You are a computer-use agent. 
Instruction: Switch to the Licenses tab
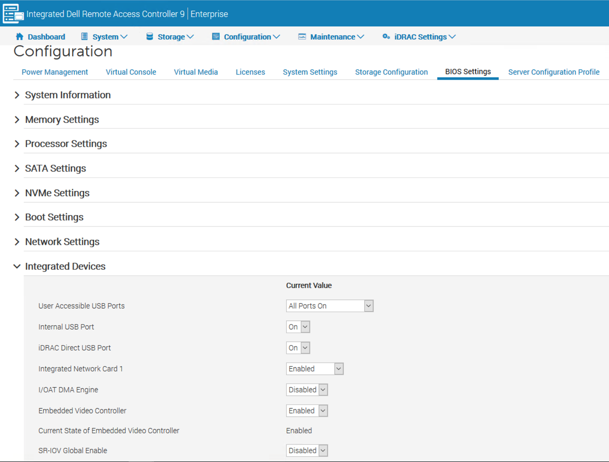click(x=250, y=72)
